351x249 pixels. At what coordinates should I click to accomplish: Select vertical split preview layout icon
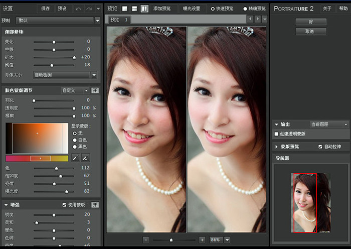tap(144, 9)
